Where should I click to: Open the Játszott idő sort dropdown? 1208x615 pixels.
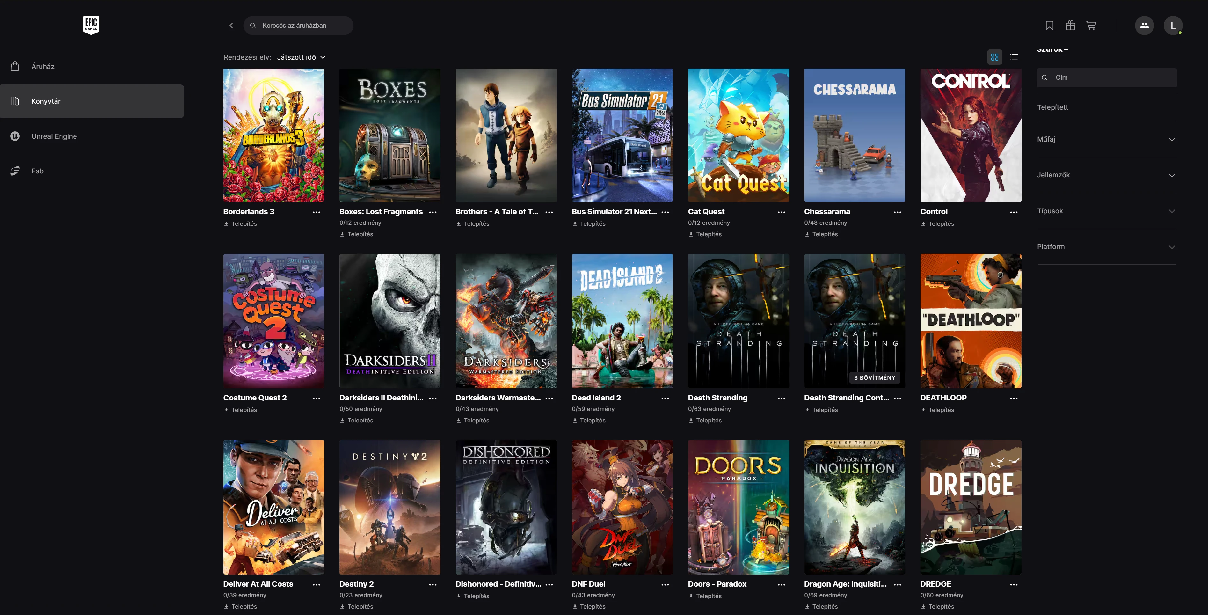pos(301,57)
